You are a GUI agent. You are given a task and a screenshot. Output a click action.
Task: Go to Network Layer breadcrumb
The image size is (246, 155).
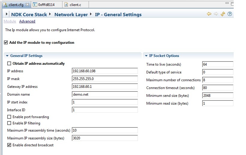(x=71, y=15)
